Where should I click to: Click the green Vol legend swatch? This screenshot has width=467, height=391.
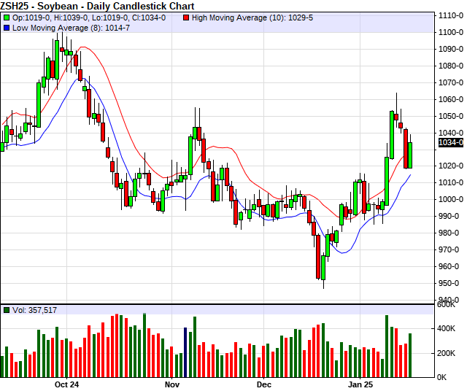pyautogui.click(x=7, y=310)
